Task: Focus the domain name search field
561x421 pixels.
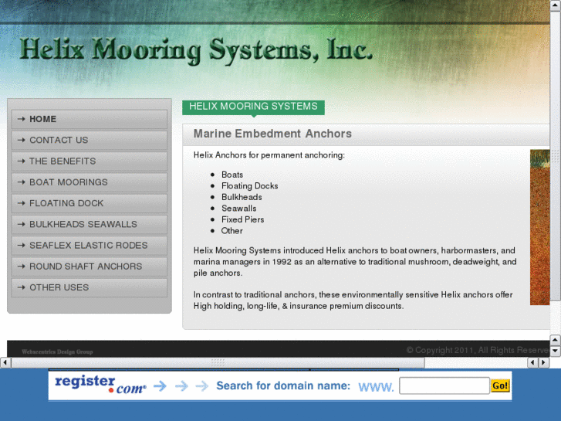Action: tap(444, 386)
